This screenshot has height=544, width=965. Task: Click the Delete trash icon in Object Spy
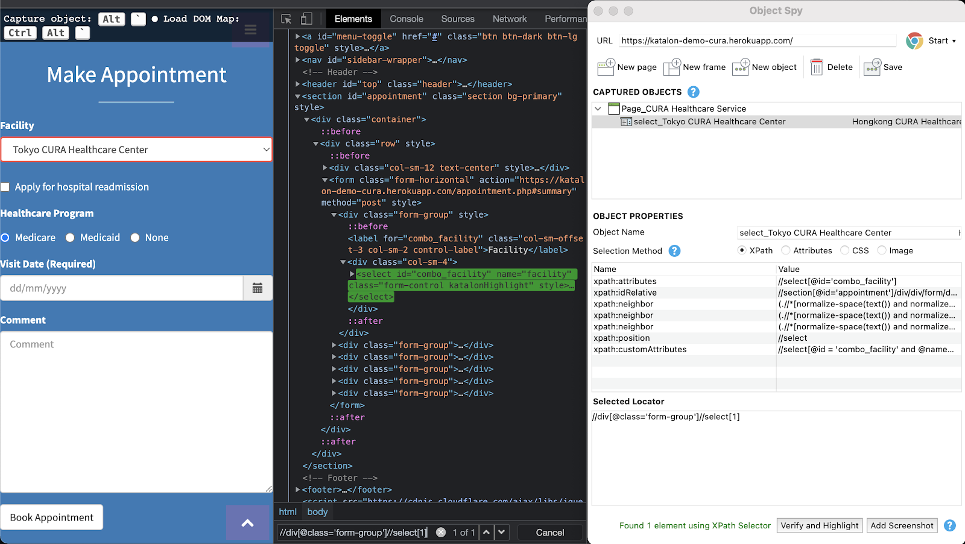[817, 67]
